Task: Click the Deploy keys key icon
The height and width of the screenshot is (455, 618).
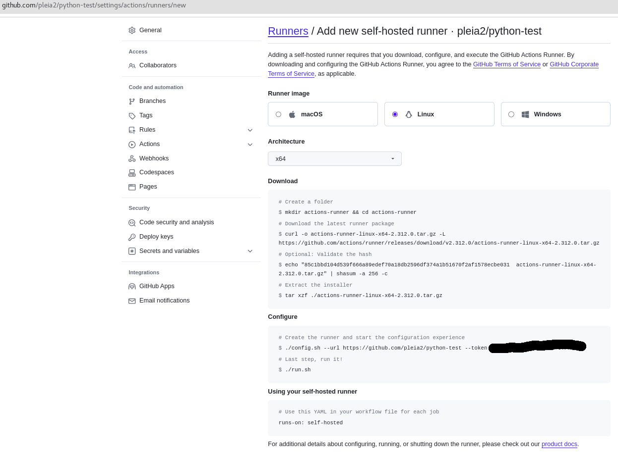Action: (x=132, y=237)
